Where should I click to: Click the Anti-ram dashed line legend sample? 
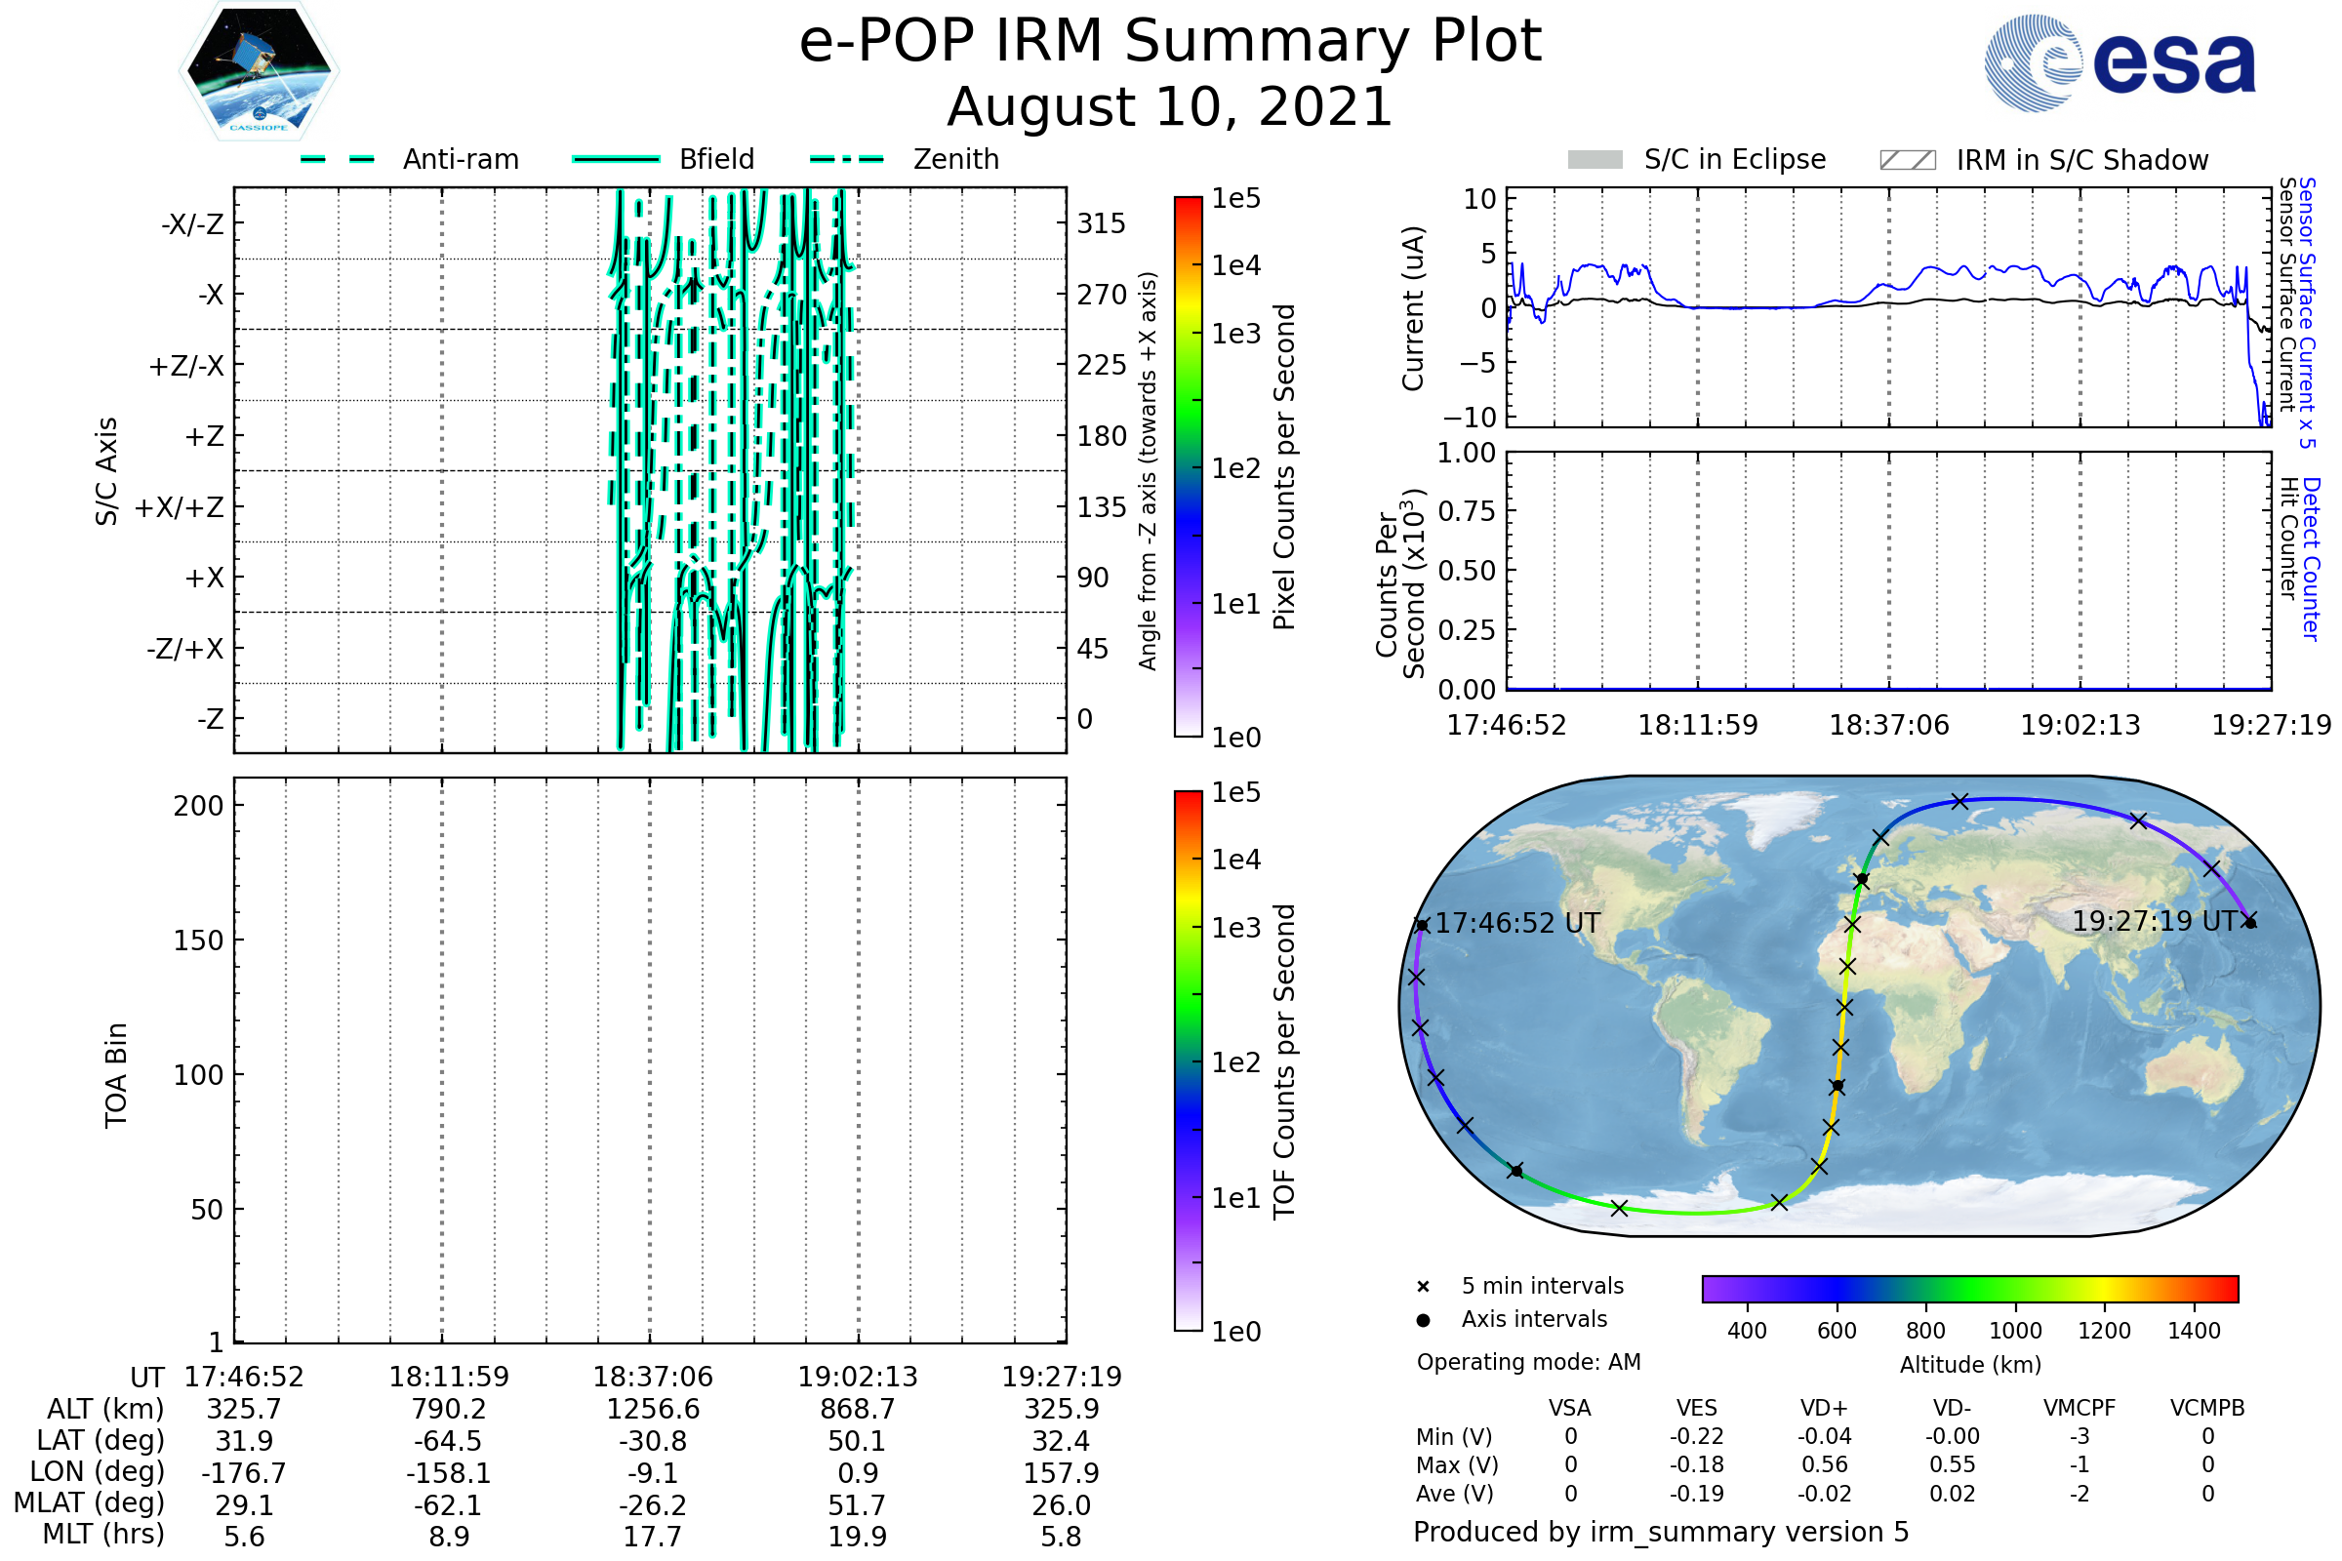tap(338, 159)
